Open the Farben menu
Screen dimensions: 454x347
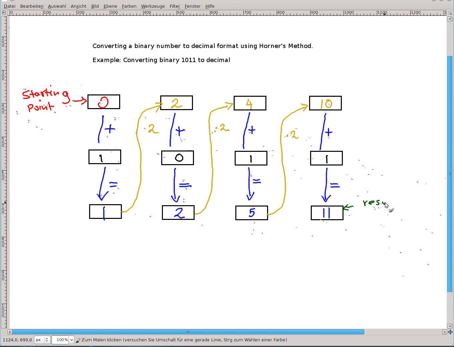129,6
